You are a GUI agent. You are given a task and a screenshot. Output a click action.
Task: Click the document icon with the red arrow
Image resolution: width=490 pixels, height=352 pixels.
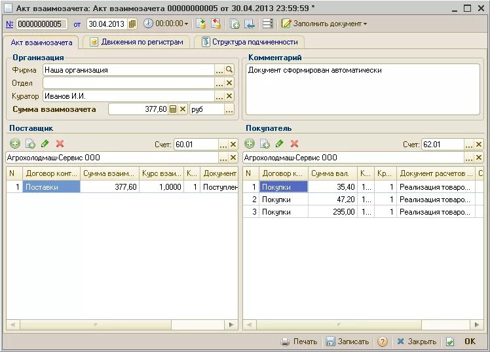pos(216,24)
